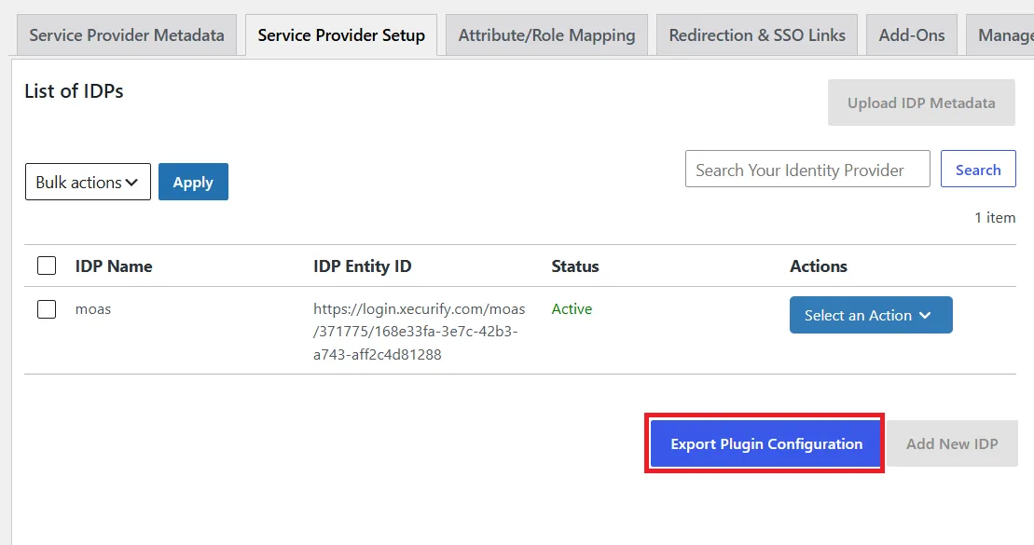Click the moas IDP name

click(93, 309)
